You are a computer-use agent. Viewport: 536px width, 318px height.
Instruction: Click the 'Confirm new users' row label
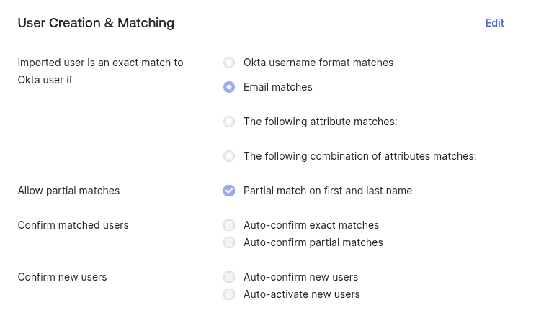tap(62, 277)
